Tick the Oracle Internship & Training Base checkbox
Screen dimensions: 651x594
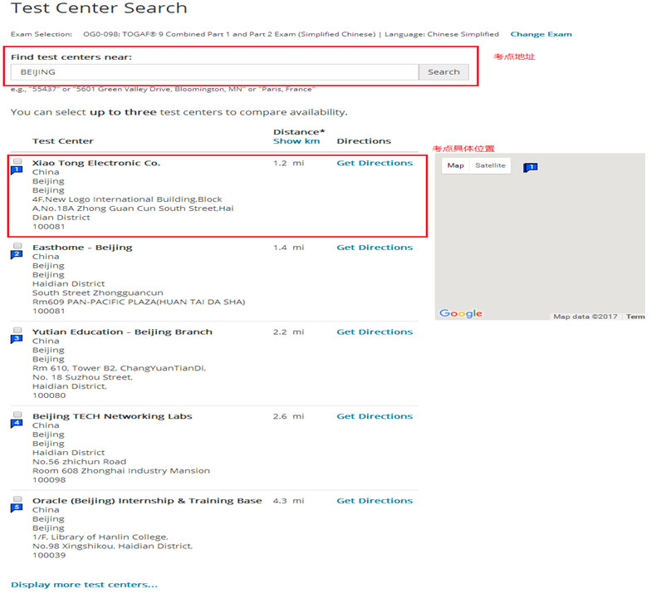[17, 498]
